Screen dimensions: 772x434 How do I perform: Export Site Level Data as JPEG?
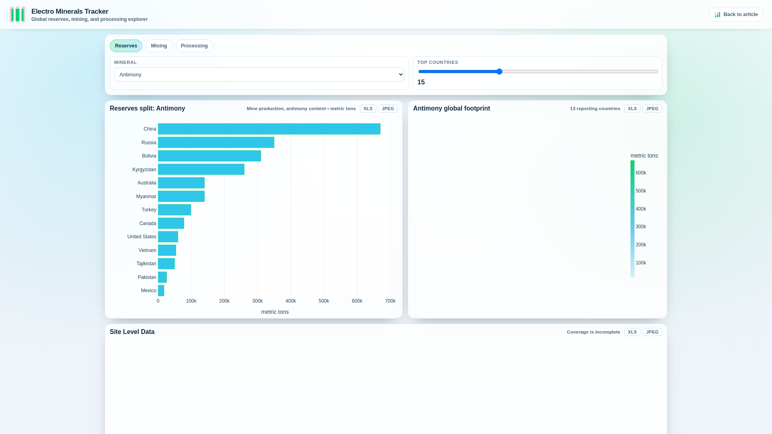pyautogui.click(x=652, y=332)
